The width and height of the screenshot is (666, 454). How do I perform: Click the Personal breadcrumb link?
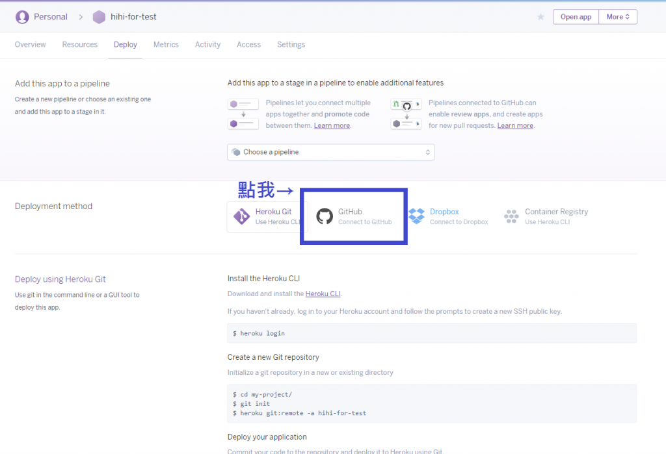[x=51, y=17]
